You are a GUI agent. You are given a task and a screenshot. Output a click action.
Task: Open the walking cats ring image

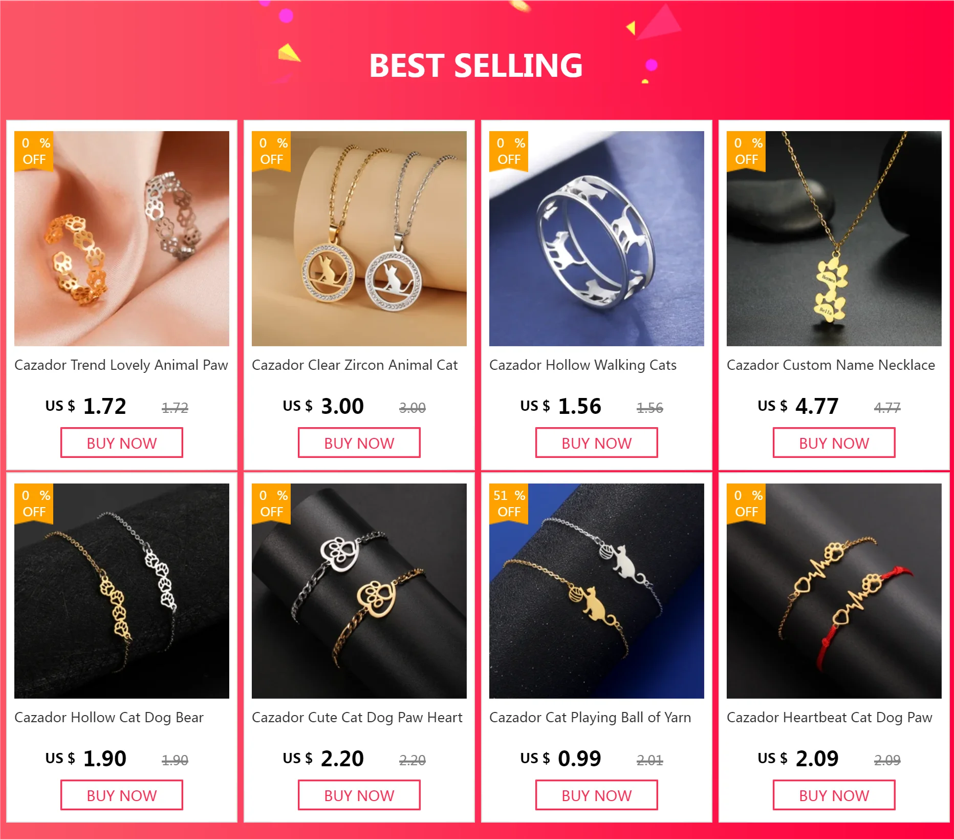click(x=597, y=239)
